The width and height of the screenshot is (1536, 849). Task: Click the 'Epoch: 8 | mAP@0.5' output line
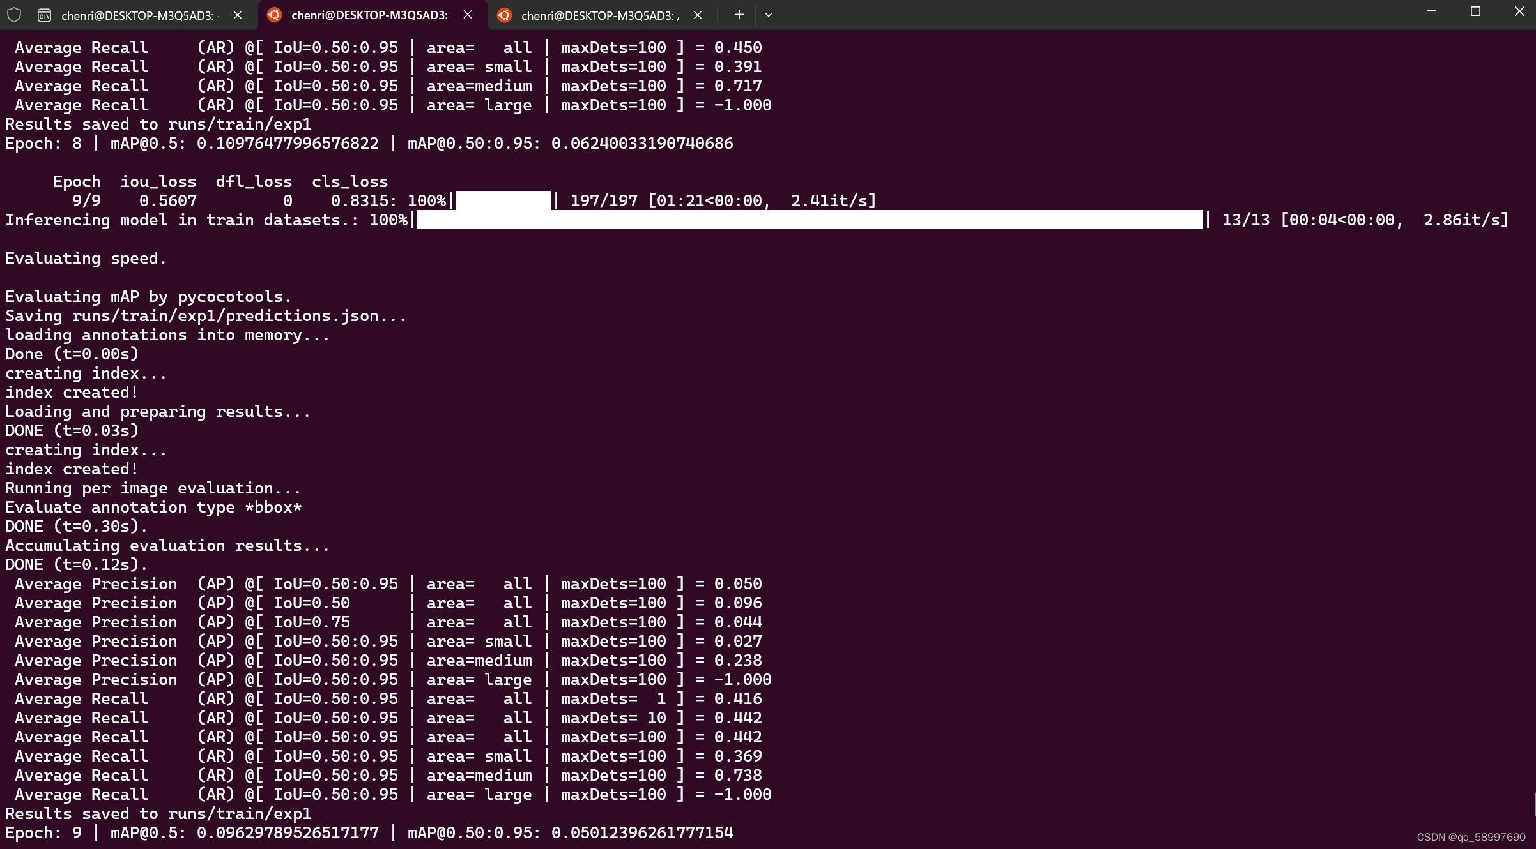pos(369,143)
